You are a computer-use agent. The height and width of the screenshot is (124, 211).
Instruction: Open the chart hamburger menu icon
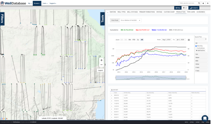(x=189, y=40)
